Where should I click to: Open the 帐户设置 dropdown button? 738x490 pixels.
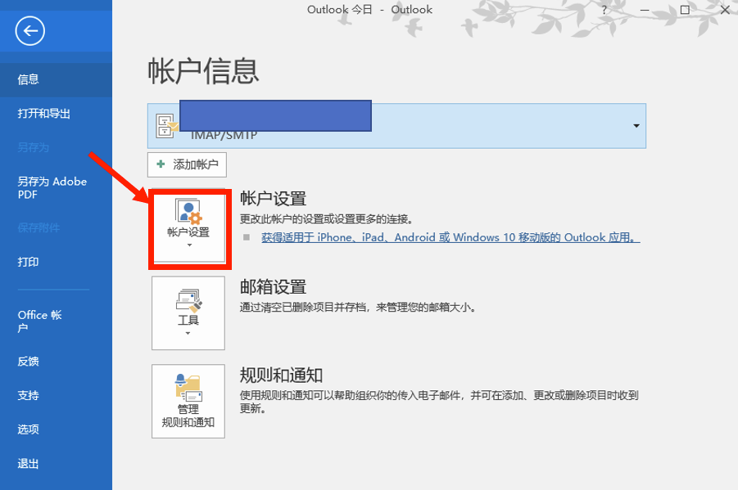[x=188, y=230]
